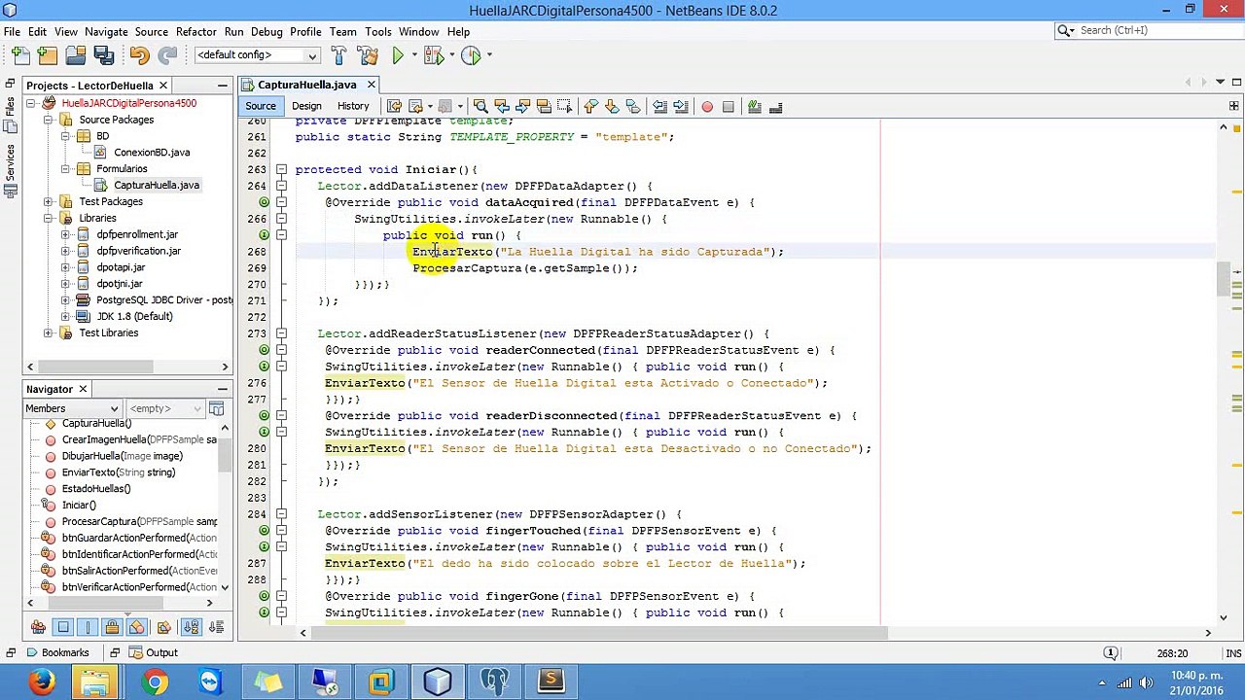Toggle Rectangular Selection in editor toolbar
Viewport: 1245px width, 700px height.
click(566, 106)
